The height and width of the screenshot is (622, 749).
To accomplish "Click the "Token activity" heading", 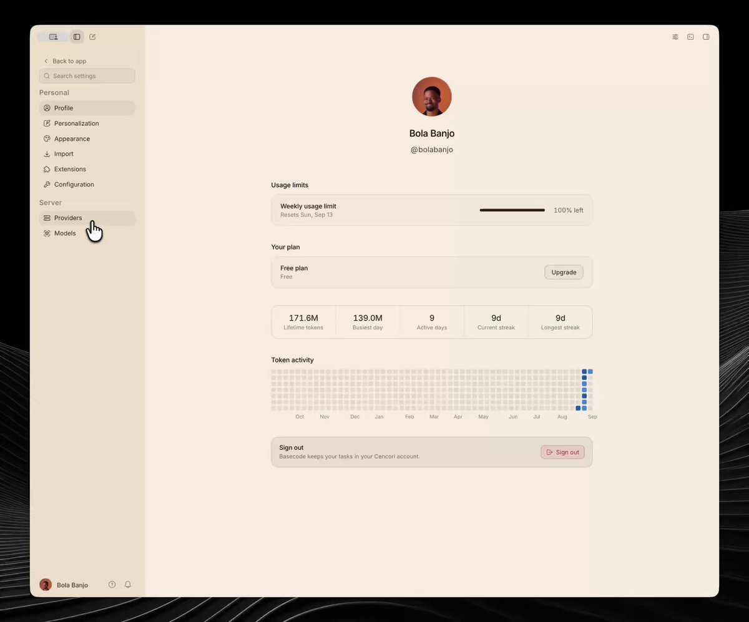I will 293,360.
